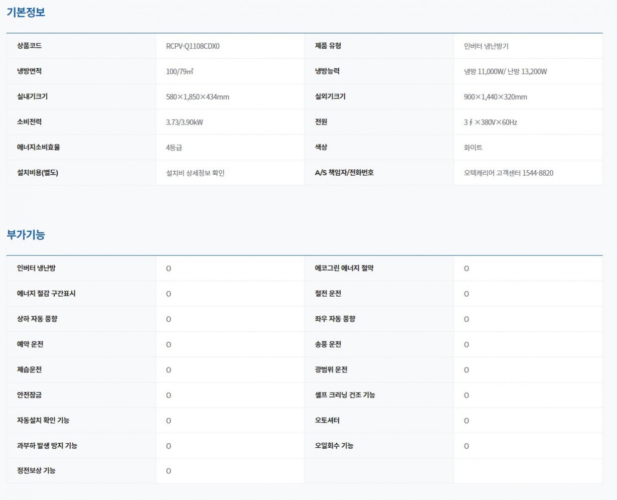Click the cooling area value 100/79㎡
The height and width of the screenshot is (500, 617).
click(180, 71)
